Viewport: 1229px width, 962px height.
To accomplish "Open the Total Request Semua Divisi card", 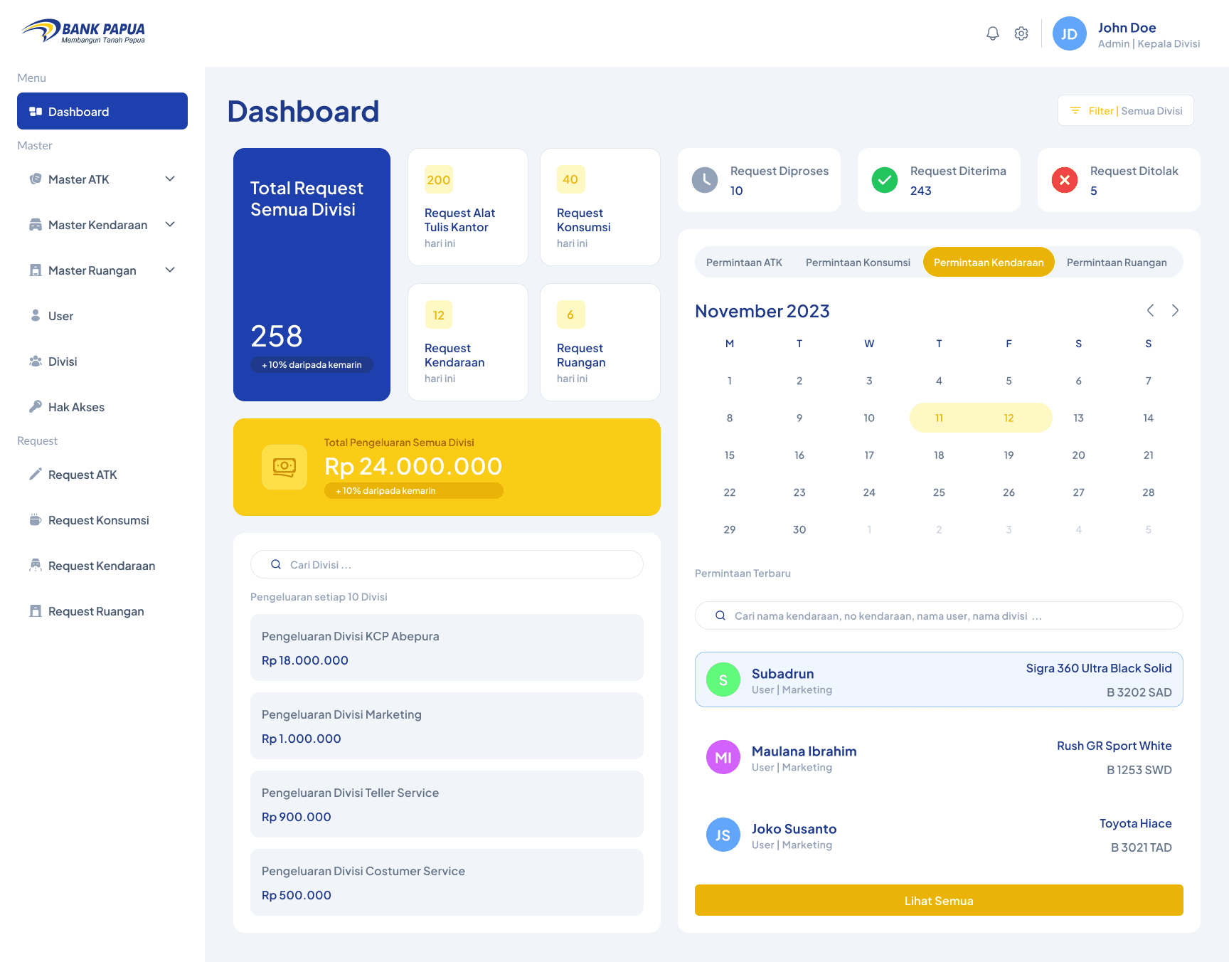I will tap(312, 275).
